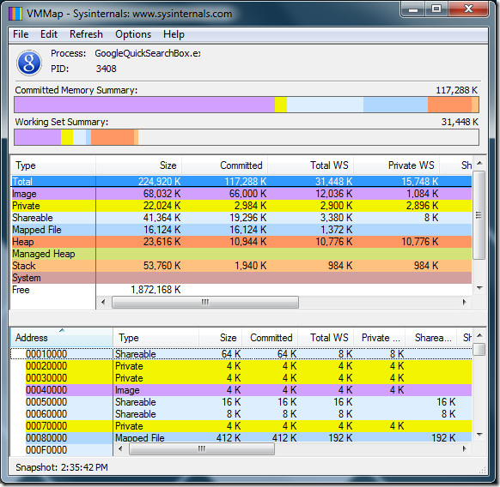Viewport: 500px width, 487px height.
Task: Click the summary table scroll down arrow
Action: [479, 288]
